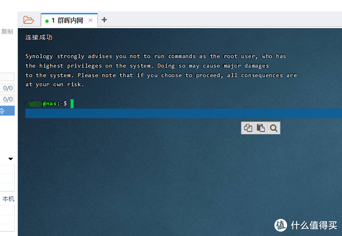Click the blue highlighted button in the sidebar
Image resolution: width=342 pixels, height=236 pixels.
[x=7, y=111]
